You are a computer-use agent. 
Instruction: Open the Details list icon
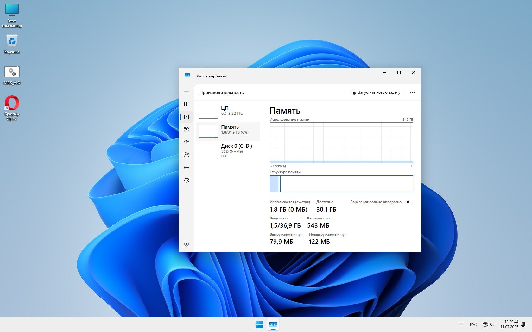pos(187,168)
